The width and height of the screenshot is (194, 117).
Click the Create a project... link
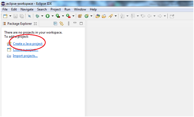pyautogui.click(x=25, y=50)
